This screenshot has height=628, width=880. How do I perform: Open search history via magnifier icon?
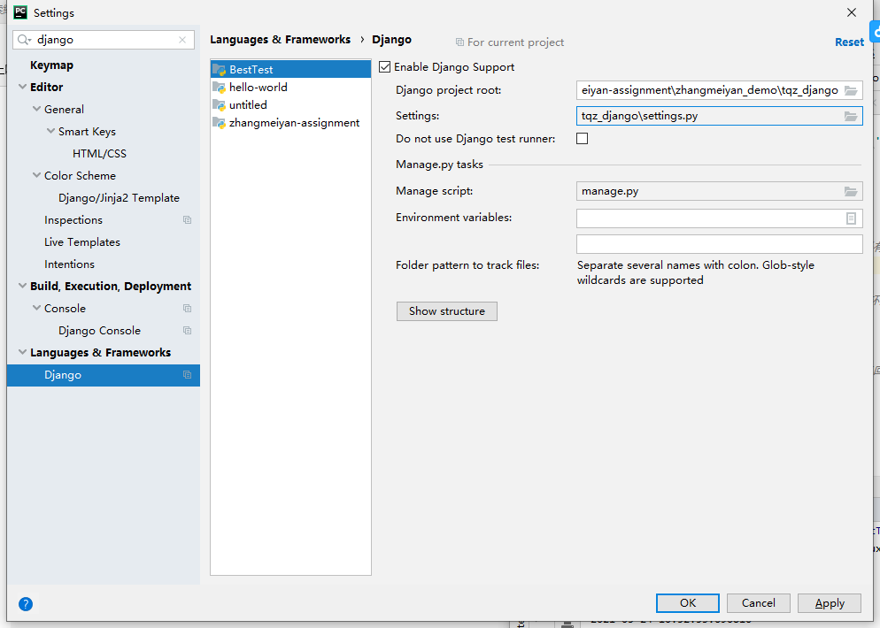pyautogui.click(x=24, y=40)
